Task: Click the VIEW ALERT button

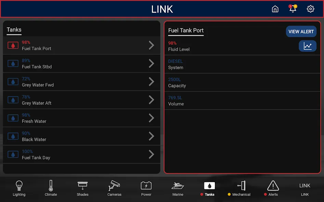Action: [301, 31]
